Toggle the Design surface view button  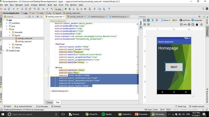(144, 20)
